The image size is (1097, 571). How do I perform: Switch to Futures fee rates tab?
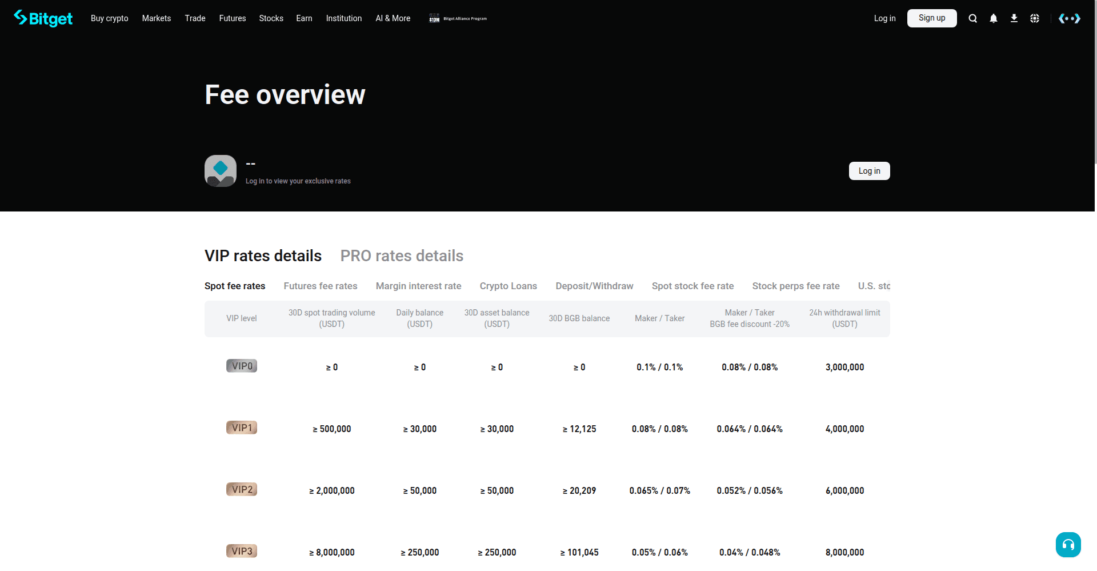point(321,286)
